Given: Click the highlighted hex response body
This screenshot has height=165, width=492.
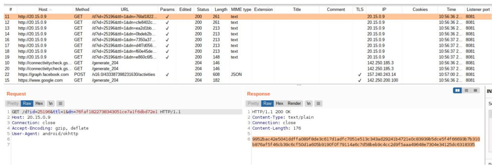Looking at the screenshot, I should pyautogui.click(x=366, y=142).
